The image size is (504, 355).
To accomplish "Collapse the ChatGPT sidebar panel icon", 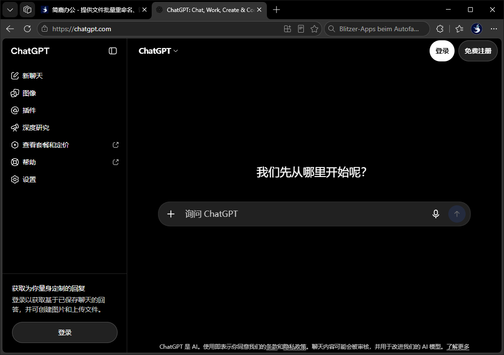I will click(x=113, y=51).
